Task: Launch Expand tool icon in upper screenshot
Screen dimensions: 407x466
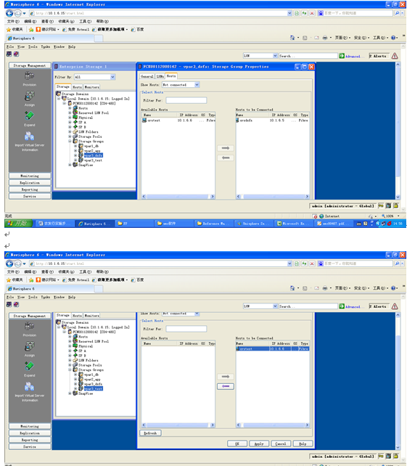Action: pos(29,115)
